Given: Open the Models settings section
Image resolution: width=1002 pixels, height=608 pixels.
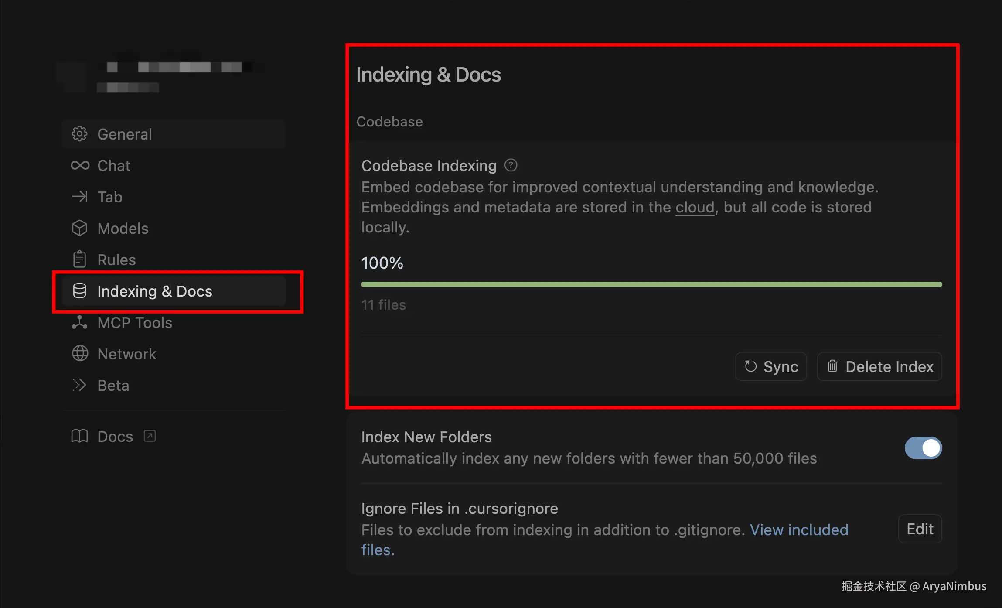Looking at the screenshot, I should (123, 229).
